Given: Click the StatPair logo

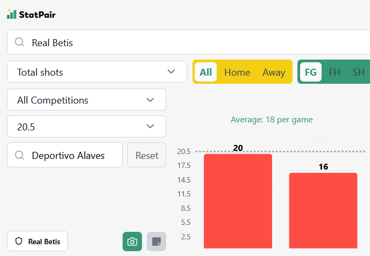Looking at the screenshot, I should (31, 14).
